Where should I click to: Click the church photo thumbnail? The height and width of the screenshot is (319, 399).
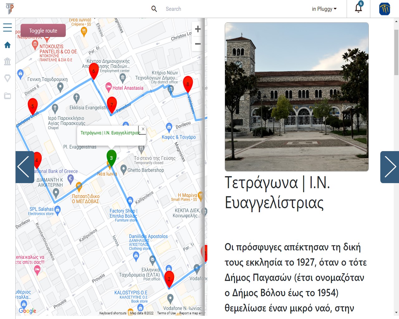click(x=296, y=97)
